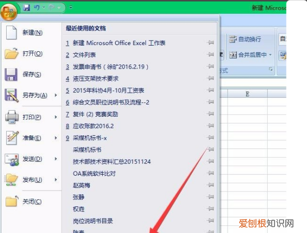This screenshot has height=233, width=307.
Task: Click the disk-and-pencil icon beside 另存为
Action: (x=12, y=95)
